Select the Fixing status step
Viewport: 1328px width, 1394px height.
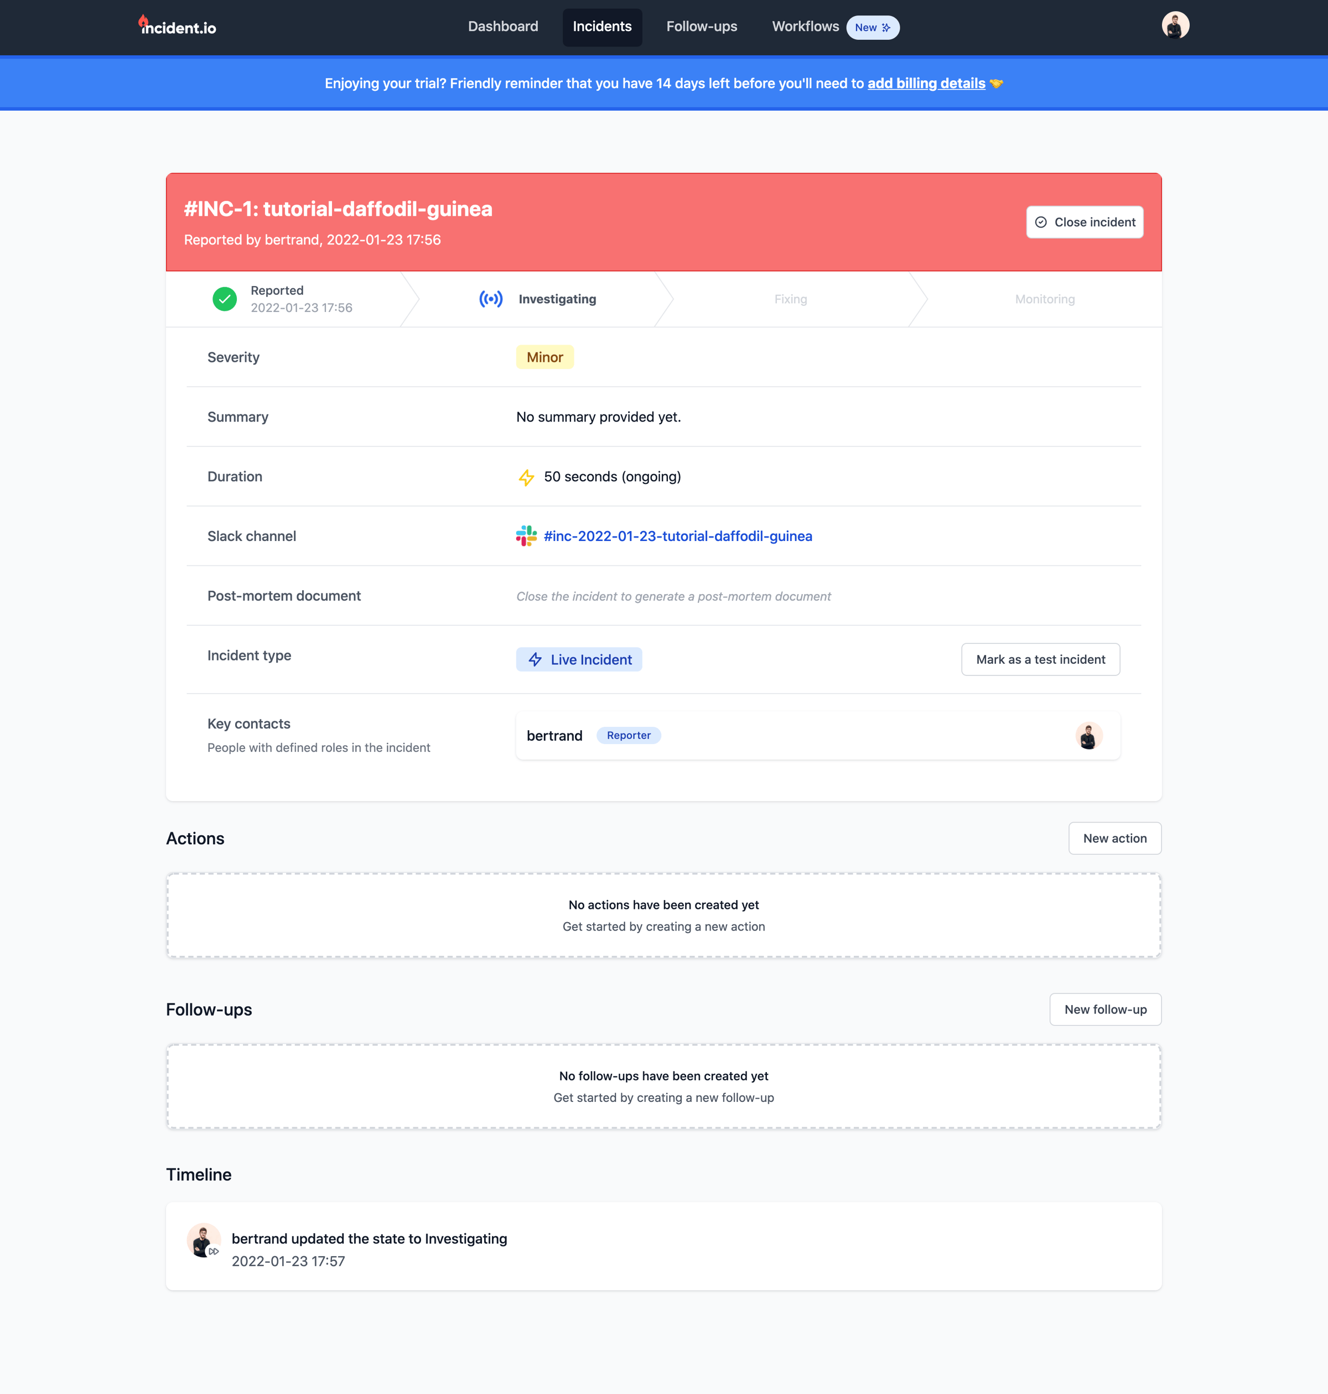[790, 299]
